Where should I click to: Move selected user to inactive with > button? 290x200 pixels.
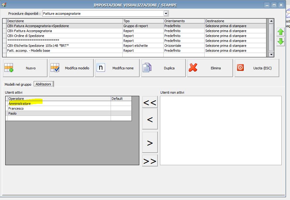pos(150,142)
